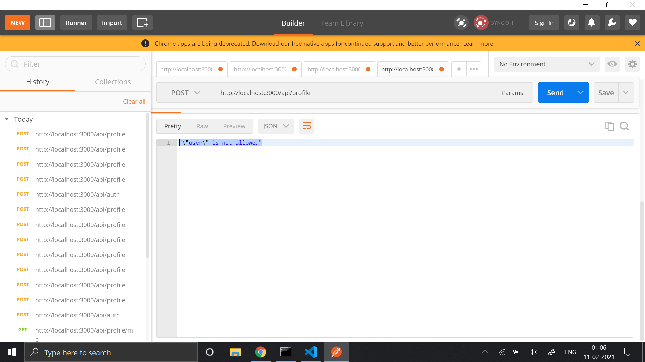Click the heart icon in header
Viewport: 645px width, 362px height.
pos(632,23)
